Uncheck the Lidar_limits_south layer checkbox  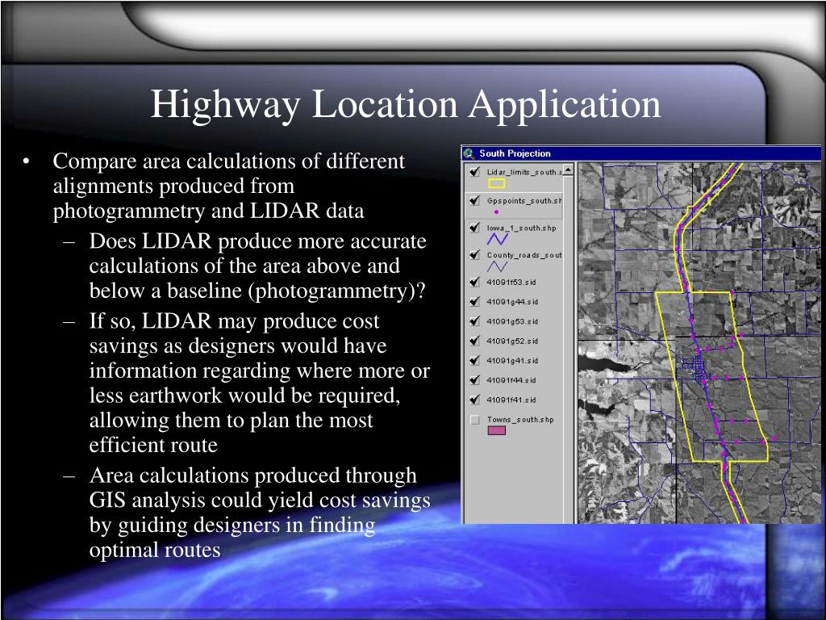coord(474,172)
